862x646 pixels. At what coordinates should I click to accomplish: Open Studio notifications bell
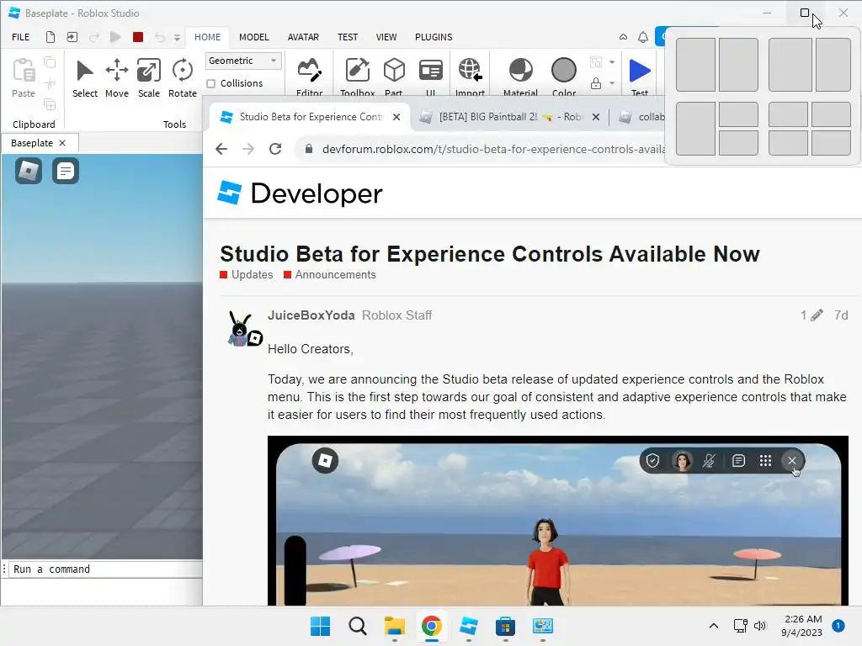(642, 37)
